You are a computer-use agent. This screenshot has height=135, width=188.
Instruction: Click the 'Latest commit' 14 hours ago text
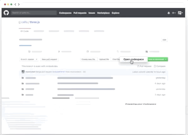(x=149, y=72)
